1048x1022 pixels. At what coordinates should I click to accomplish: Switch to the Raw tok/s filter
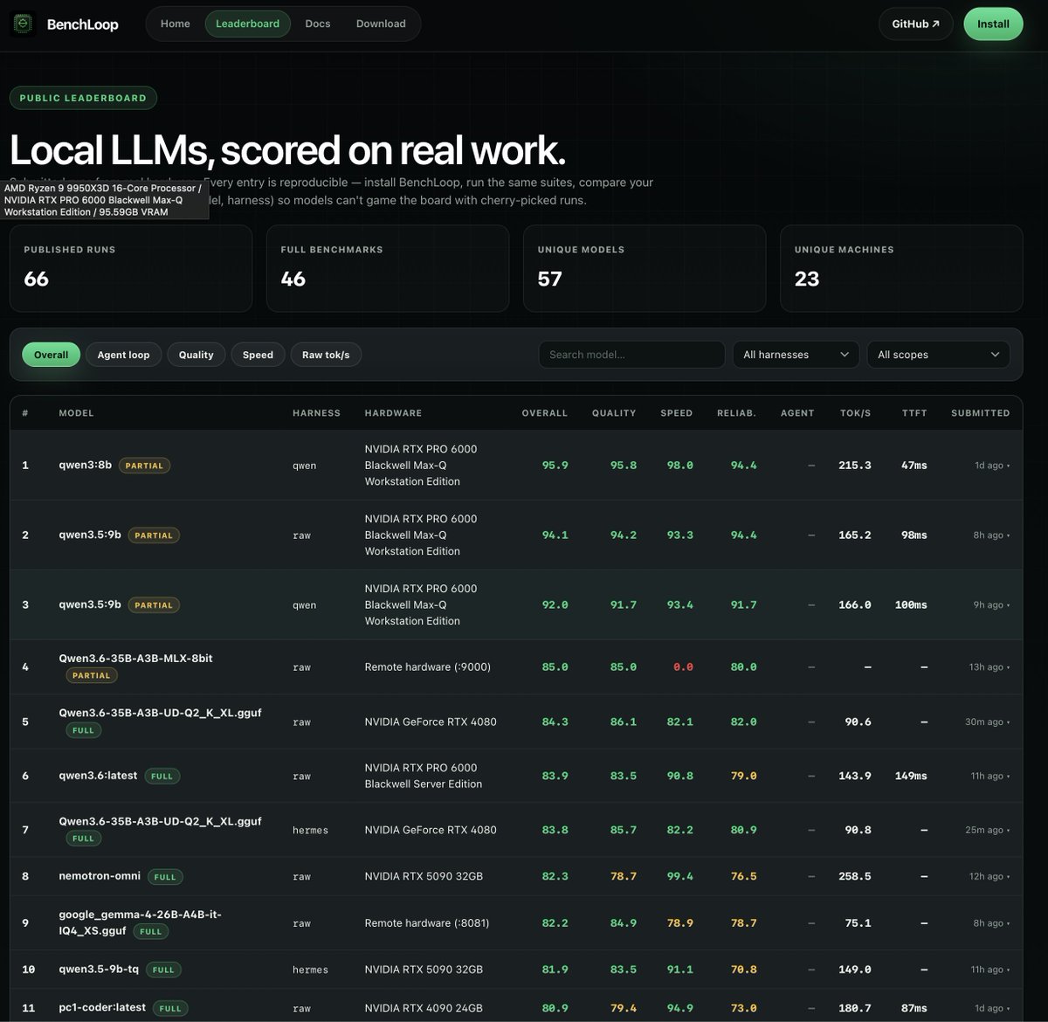tap(326, 355)
